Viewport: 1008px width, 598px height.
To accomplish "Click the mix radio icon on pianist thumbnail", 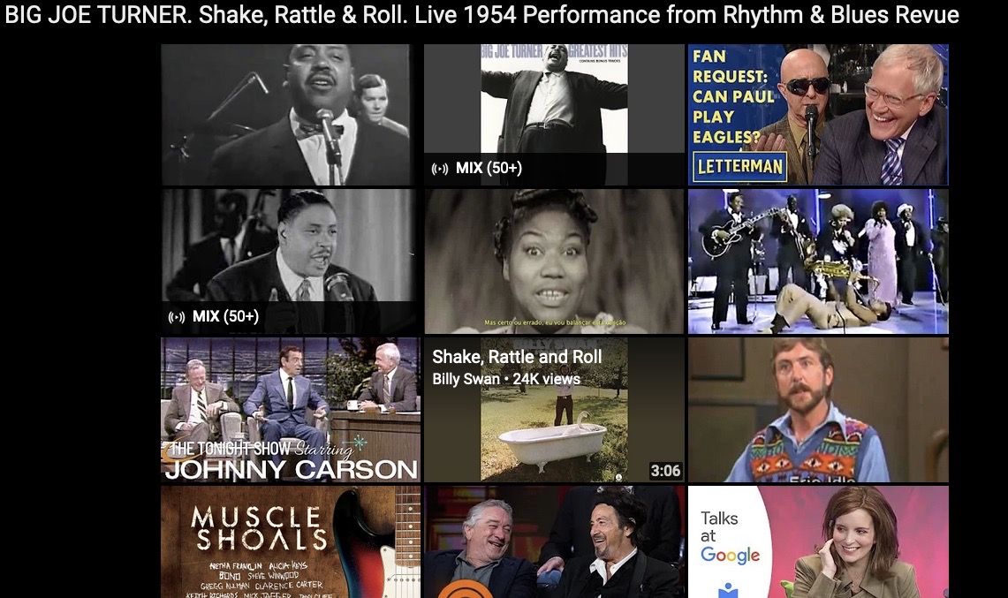I will [176, 317].
